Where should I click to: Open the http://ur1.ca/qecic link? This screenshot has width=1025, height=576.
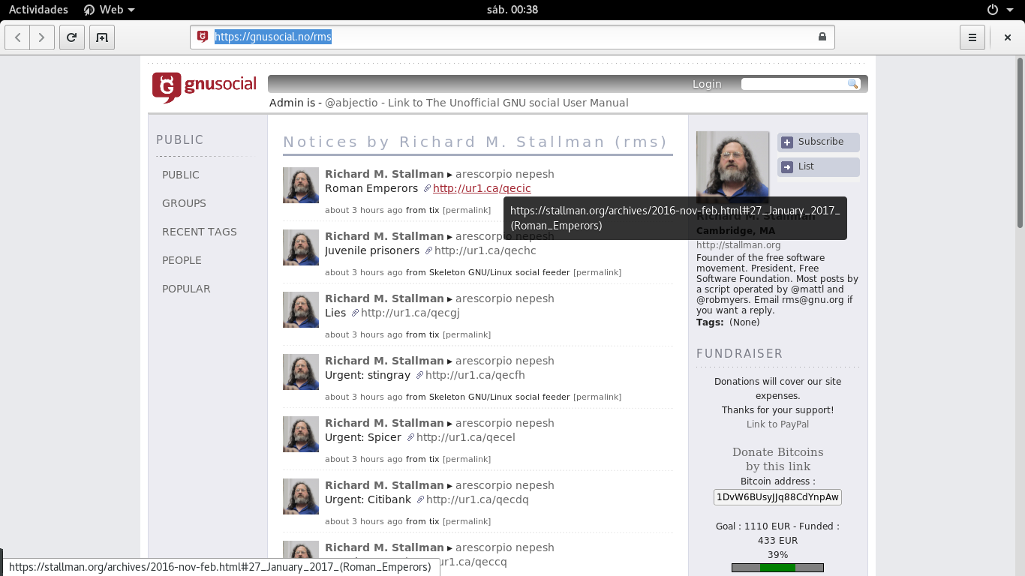(482, 188)
